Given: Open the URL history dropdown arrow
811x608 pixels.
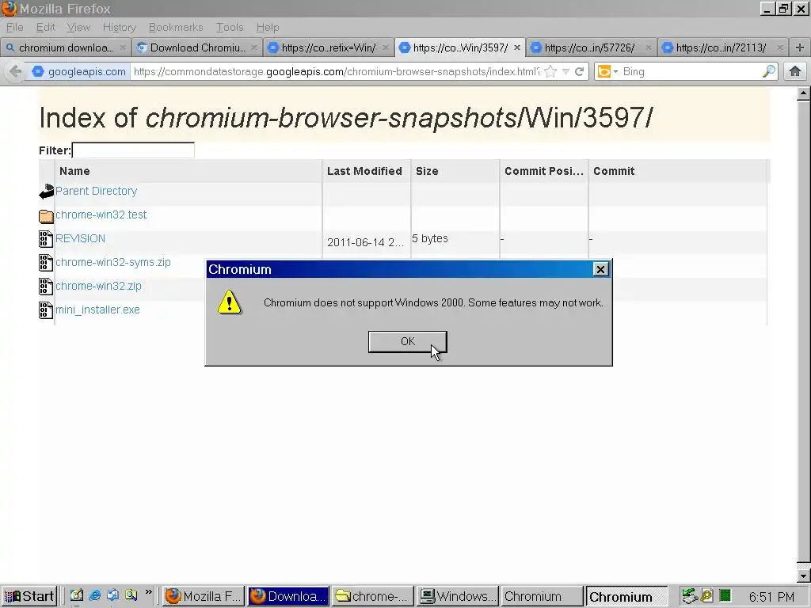Looking at the screenshot, I should coord(565,71).
